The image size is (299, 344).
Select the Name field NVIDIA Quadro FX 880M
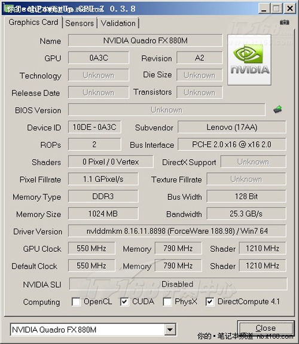145,40
